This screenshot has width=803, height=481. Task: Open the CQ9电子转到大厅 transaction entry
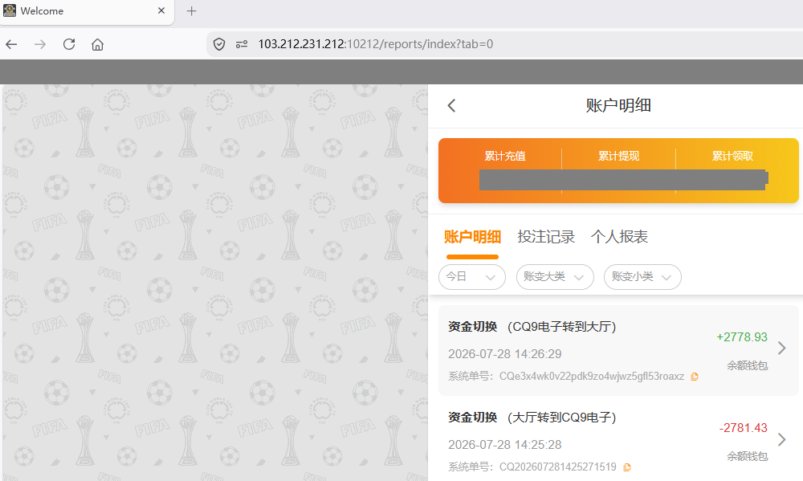pos(618,351)
